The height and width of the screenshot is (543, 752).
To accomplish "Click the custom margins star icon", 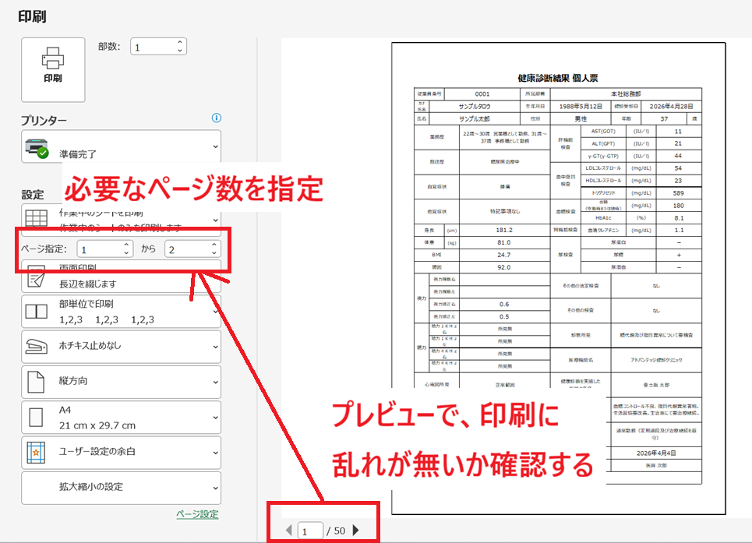I will [37, 453].
